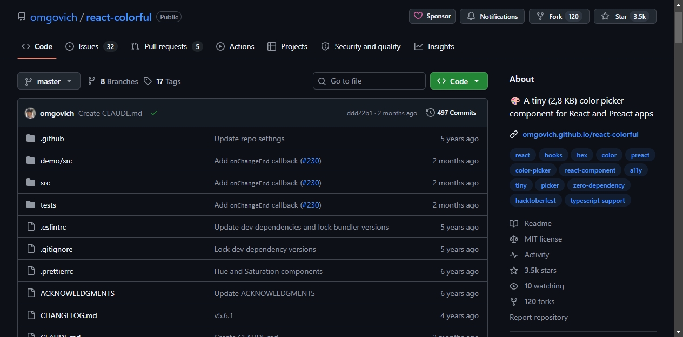Viewport: 683px width, 337px height.
Task: Open the .github folder icon
Action: [x=31, y=139]
